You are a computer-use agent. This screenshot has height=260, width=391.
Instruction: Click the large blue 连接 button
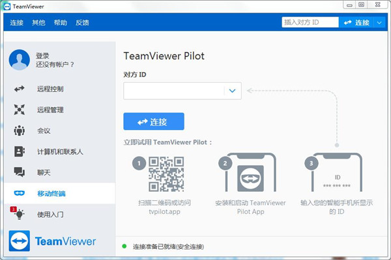tap(154, 122)
